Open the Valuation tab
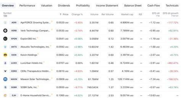Image resolution: width=181 pixels, height=98 pixels. pos(47,6)
